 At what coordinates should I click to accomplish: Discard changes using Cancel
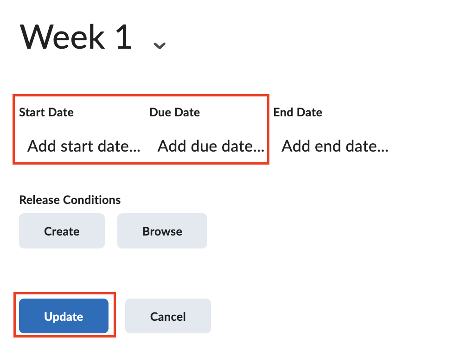coord(168,316)
